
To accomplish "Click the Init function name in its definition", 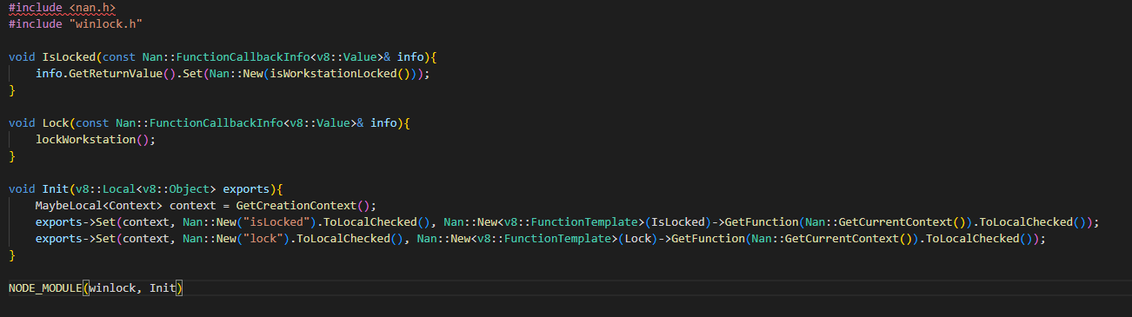I will pos(56,189).
